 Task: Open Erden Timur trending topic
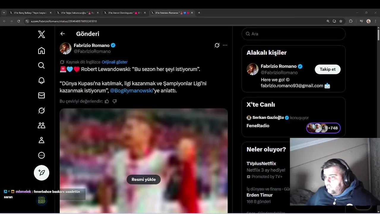[259, 195]
